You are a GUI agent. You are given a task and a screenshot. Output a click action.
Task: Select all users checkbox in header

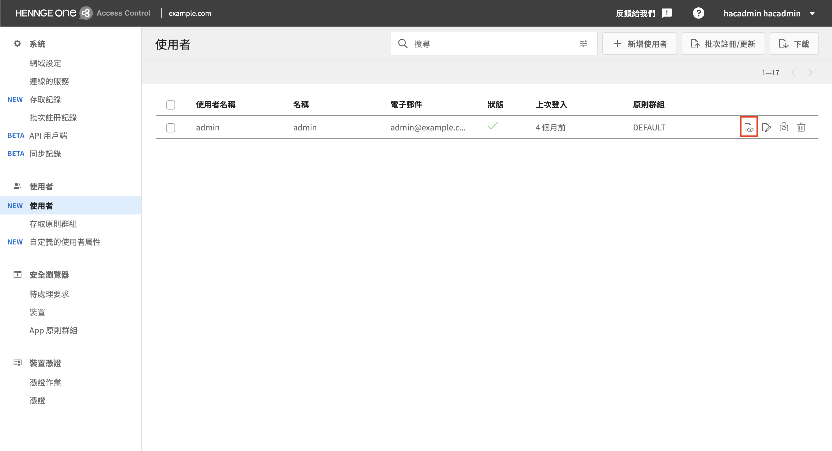tap(170, 105)
